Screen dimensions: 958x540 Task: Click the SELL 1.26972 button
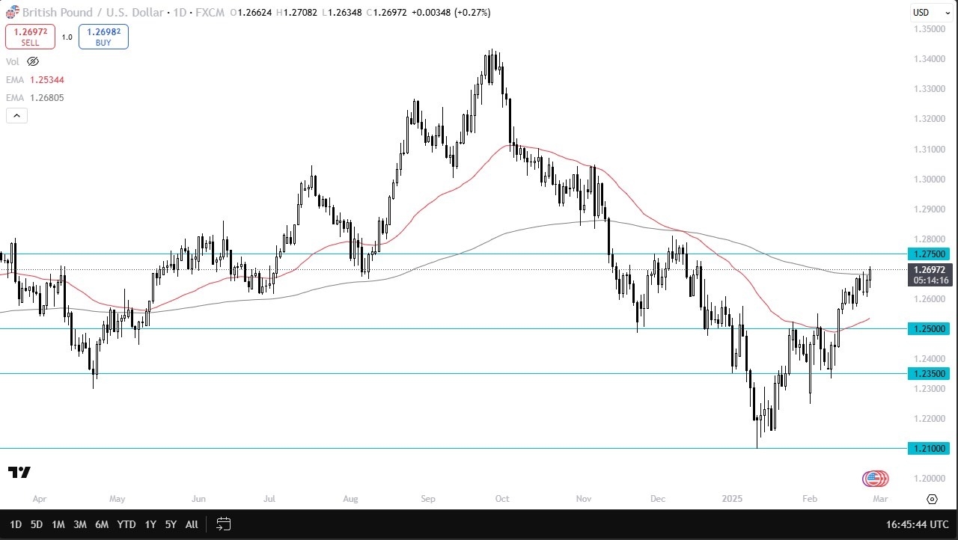point(30,37)
